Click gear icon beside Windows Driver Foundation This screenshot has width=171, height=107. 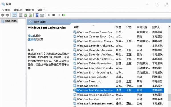[75, 64]
